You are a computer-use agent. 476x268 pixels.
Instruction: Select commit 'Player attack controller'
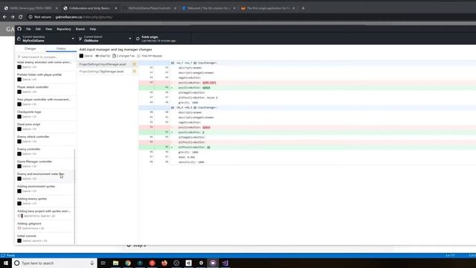pyautogui.click(x=45, y=89)
